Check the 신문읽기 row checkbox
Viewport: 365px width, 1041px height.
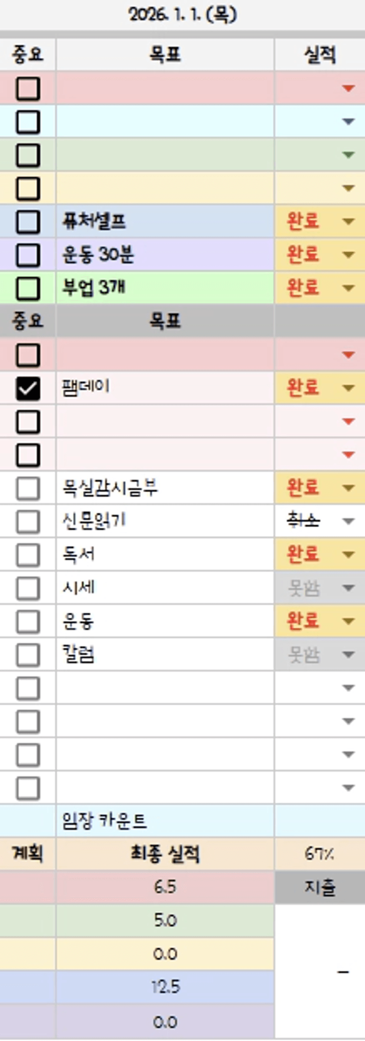coord(28,521)
